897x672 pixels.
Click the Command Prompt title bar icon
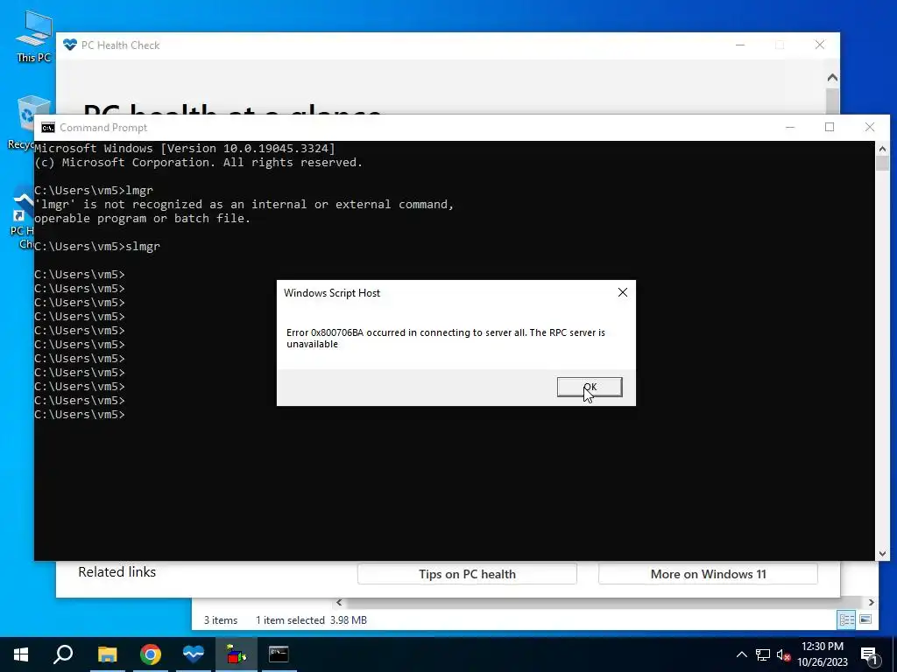(x=48, y=128)
